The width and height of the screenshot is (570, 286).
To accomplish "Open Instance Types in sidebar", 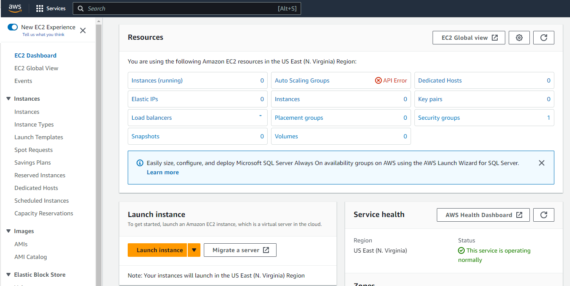I will click(34, 124).
